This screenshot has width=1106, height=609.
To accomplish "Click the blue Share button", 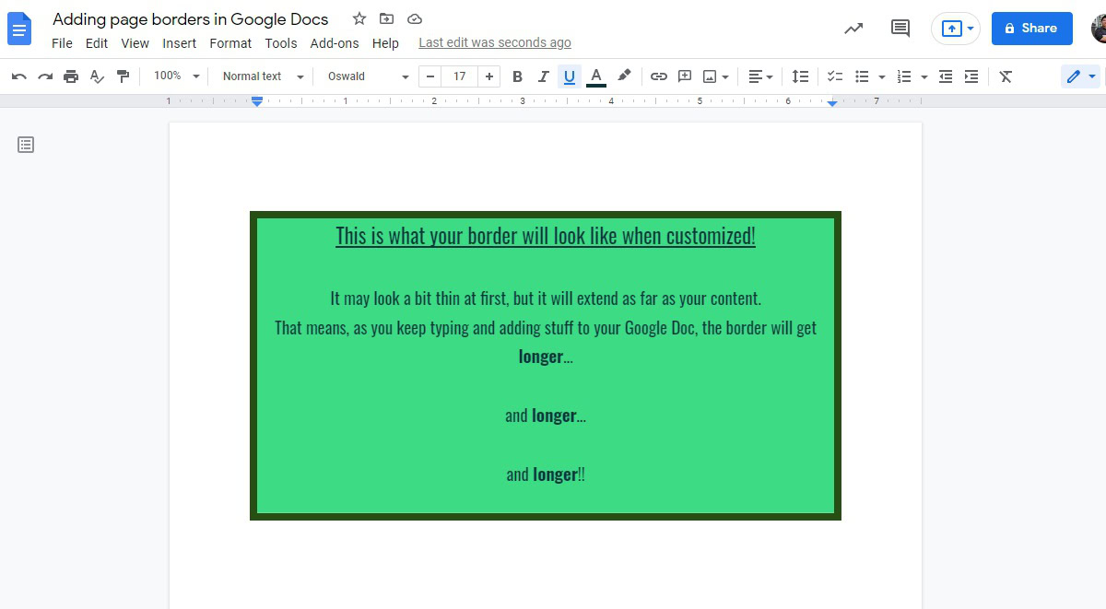I will click(1031, 29).
